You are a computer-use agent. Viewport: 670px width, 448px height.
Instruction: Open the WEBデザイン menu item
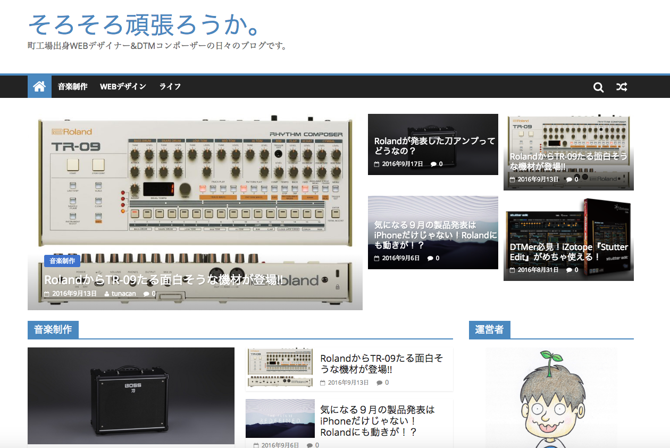coord(123,87)
